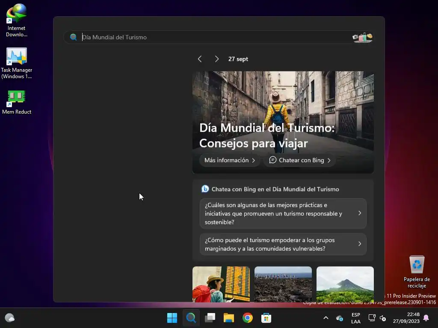Open the clock showing 22:48
438x328 pixels.
(x=406, y=318)
